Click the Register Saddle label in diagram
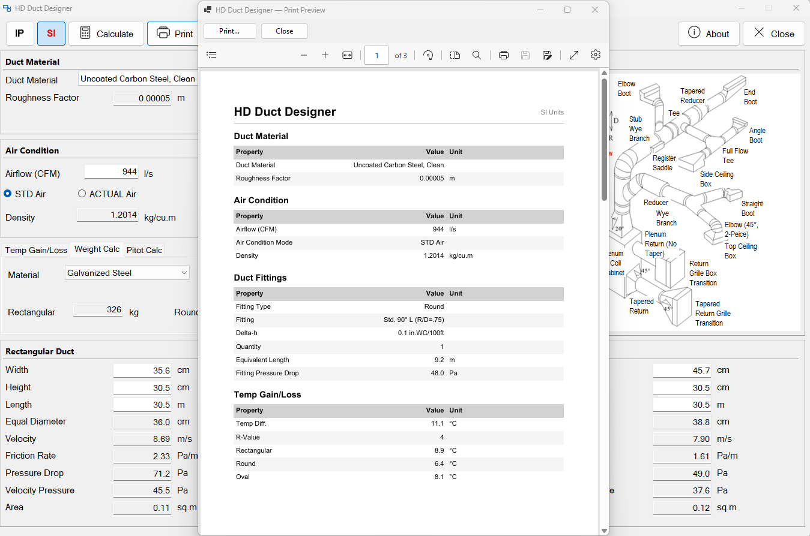This screenshot has width=810, height=536. click(664, 163)
